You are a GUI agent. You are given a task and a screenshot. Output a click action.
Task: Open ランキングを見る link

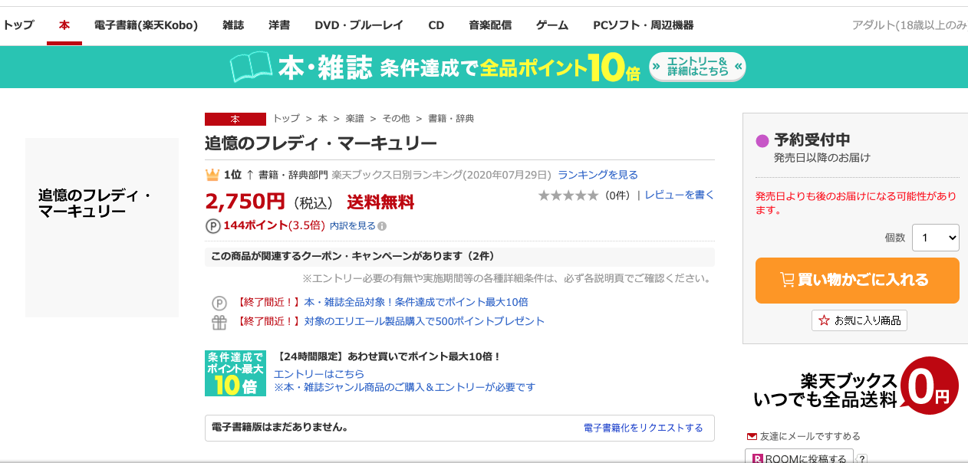pos(598,175)
